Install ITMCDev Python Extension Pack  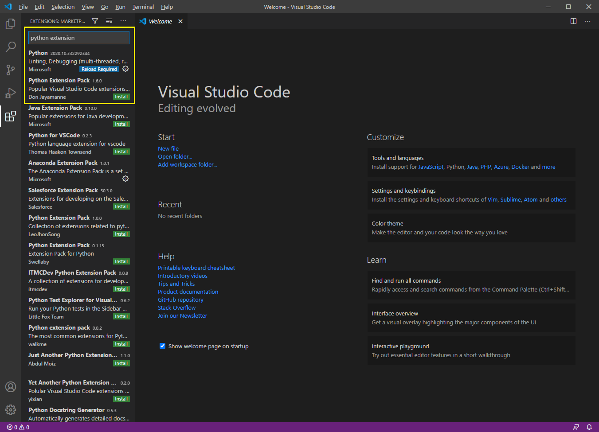coord(121,289)
